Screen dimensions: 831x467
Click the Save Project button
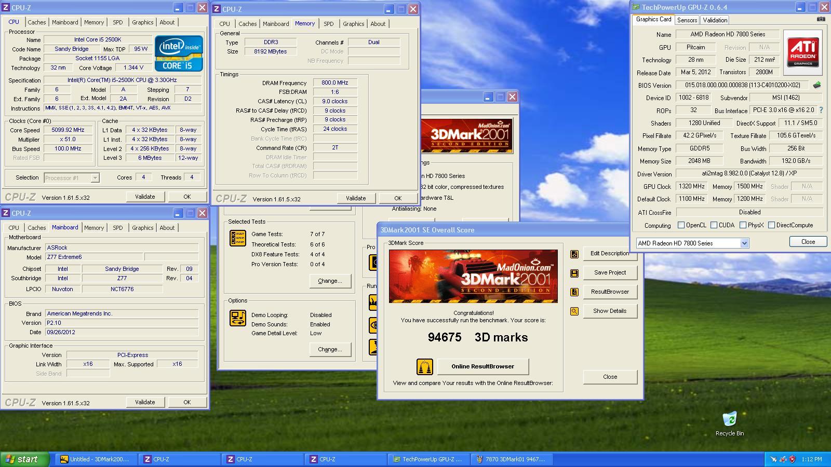610,273
